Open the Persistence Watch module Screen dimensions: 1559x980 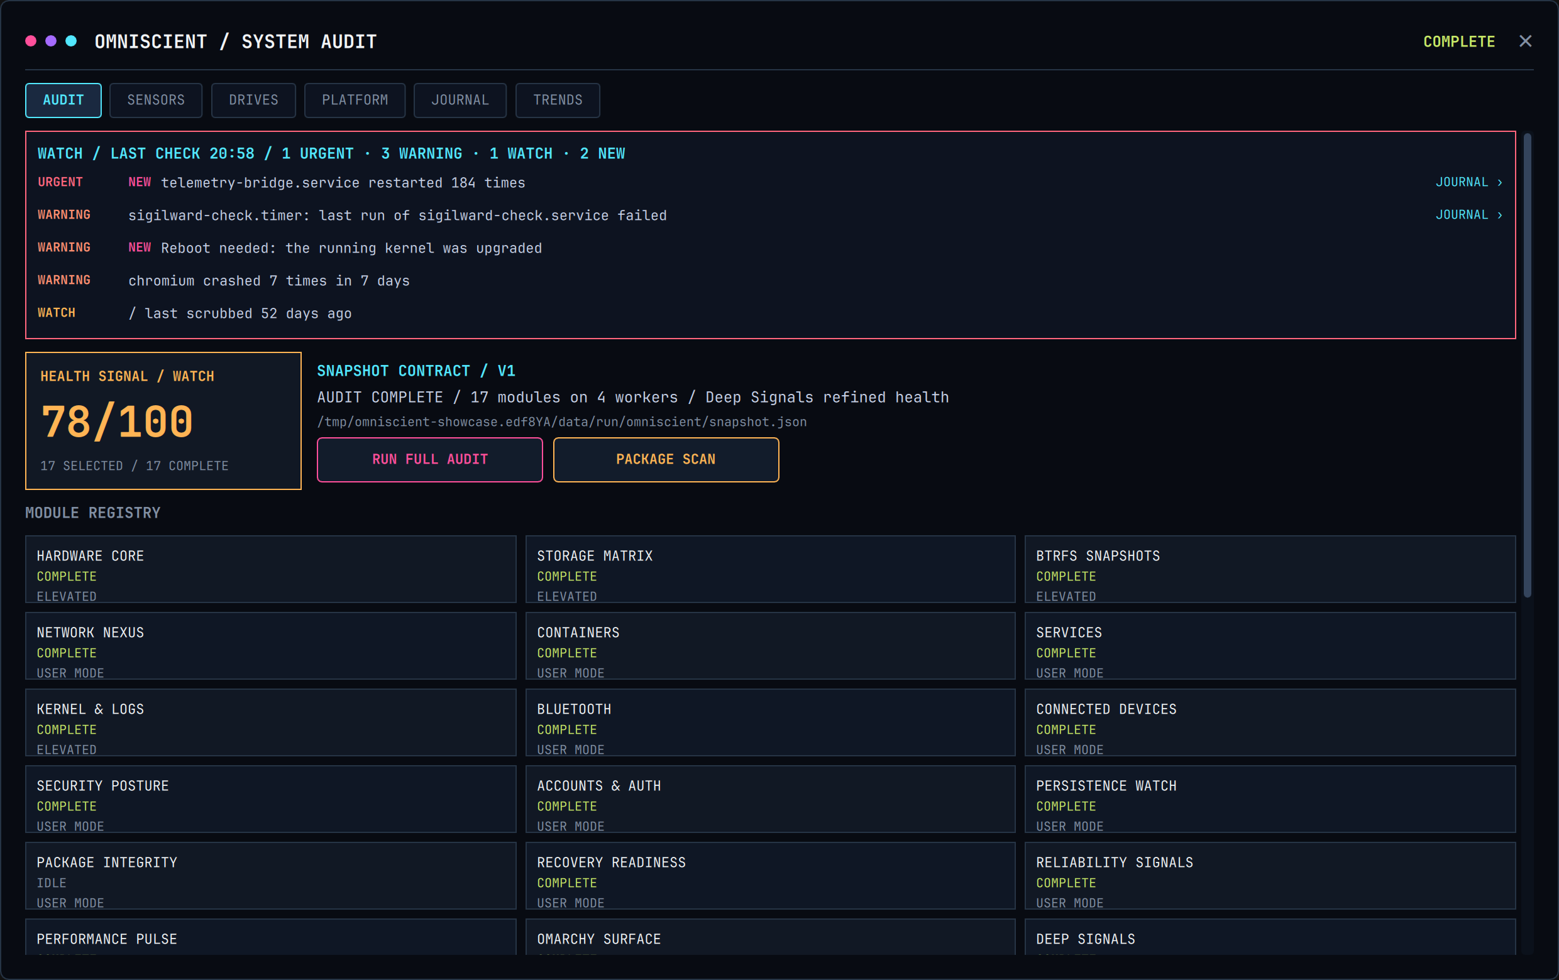point(1270,799)
